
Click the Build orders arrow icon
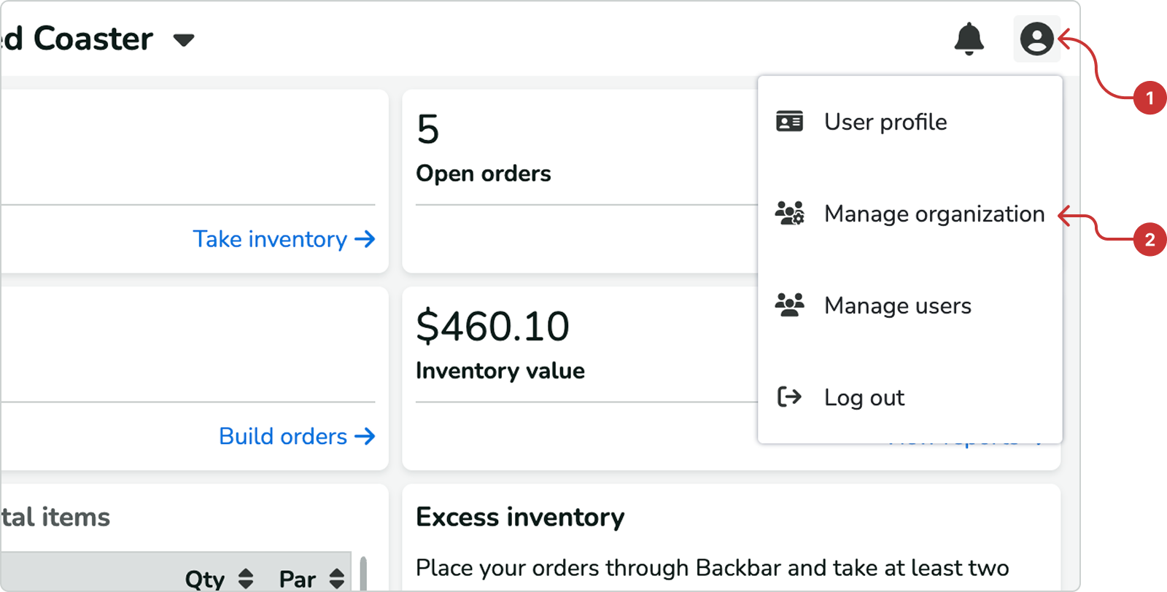(365, 436)
